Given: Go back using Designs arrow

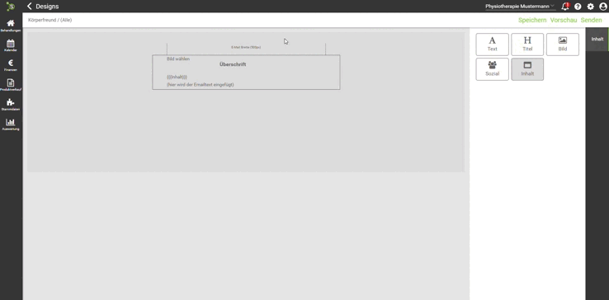Looking at the screenshot, I should coord(30,7).
